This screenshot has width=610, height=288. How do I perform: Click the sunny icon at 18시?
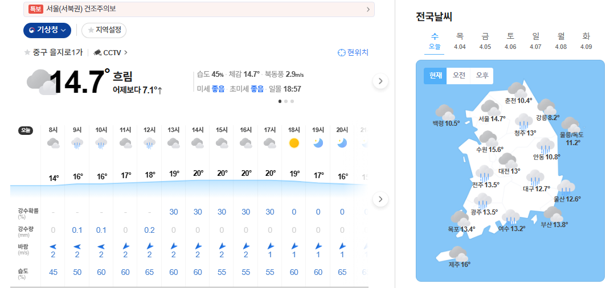294,143
